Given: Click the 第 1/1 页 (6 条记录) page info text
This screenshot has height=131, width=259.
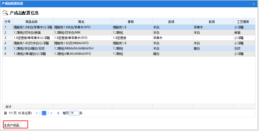Looking at the screenshot, I should [18, 113].
